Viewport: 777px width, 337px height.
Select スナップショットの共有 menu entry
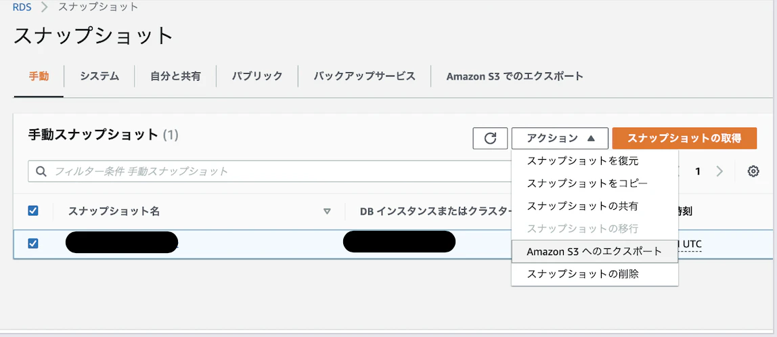click(595, 206)
